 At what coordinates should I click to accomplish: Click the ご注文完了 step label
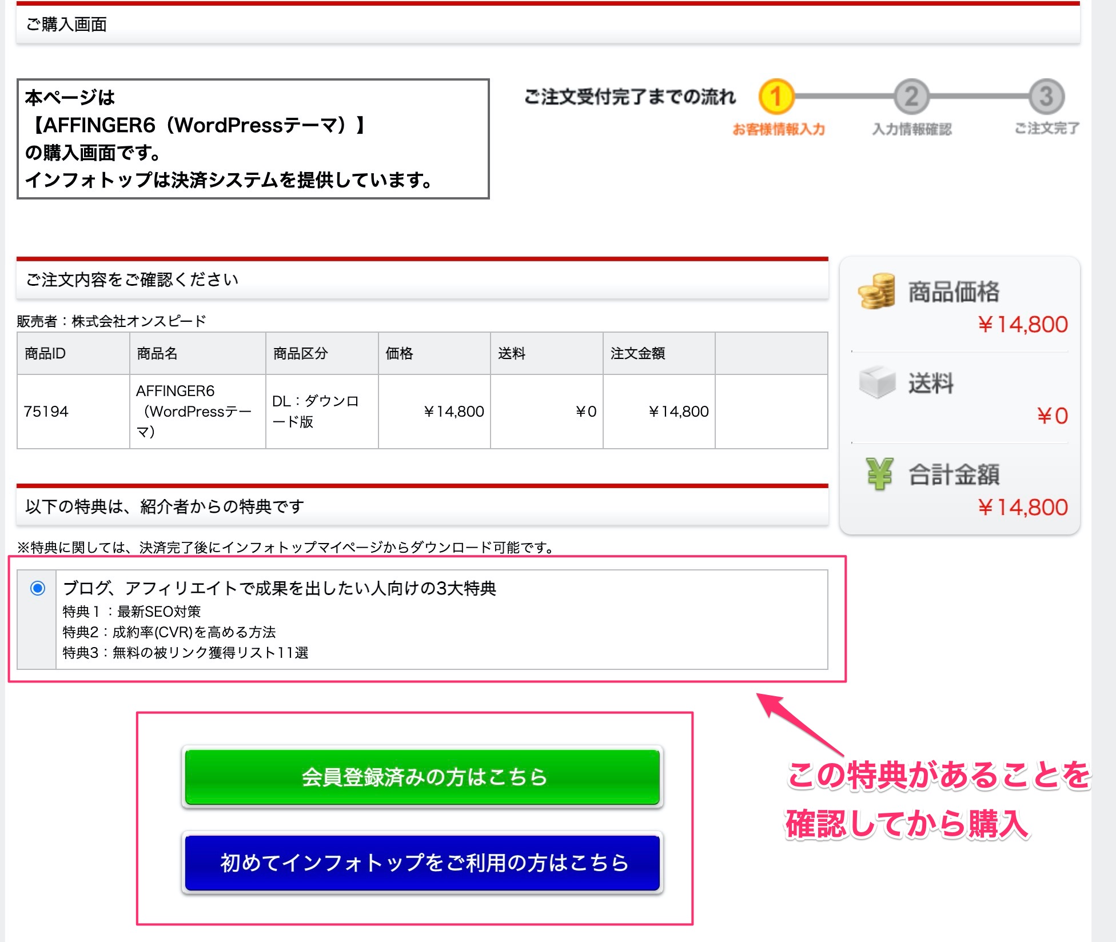(1047, 128)
